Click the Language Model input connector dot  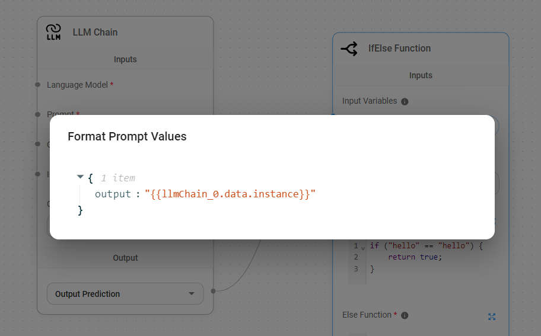coord(37,85)
